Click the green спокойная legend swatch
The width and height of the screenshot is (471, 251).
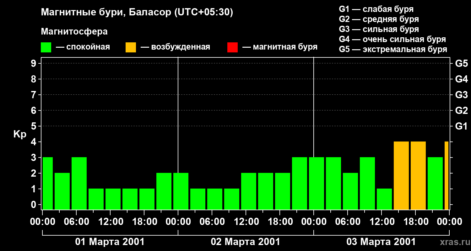[x=46, y=47]
